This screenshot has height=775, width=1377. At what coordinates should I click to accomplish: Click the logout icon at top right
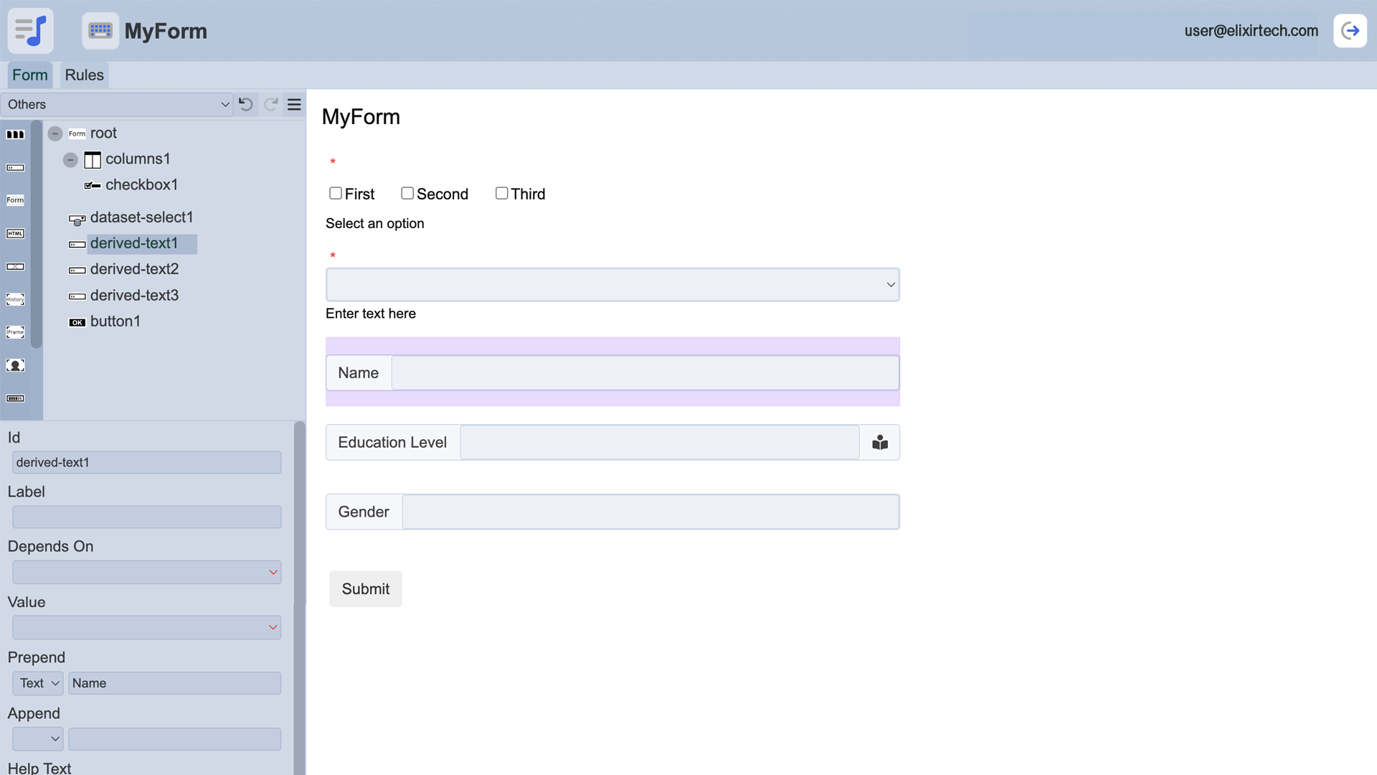(1350, 31)
